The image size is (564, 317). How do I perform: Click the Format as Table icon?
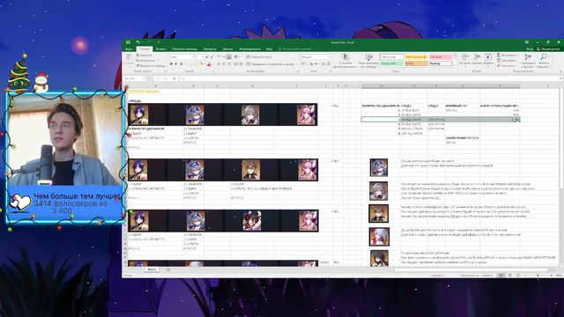coord(368,57)
